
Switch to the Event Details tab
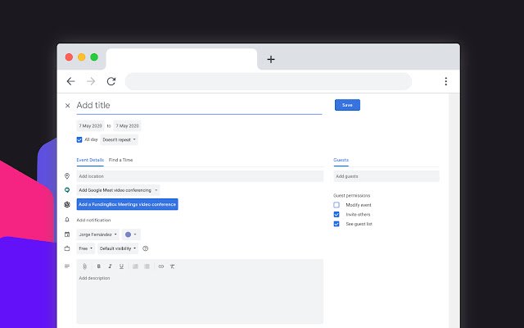pyautogui.click(x=90, y=160)
